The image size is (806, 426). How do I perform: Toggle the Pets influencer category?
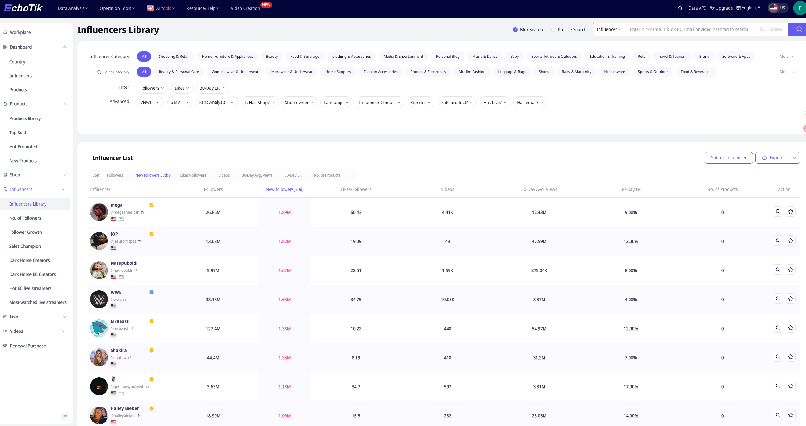pyautogui.click(x=641, y=57)
